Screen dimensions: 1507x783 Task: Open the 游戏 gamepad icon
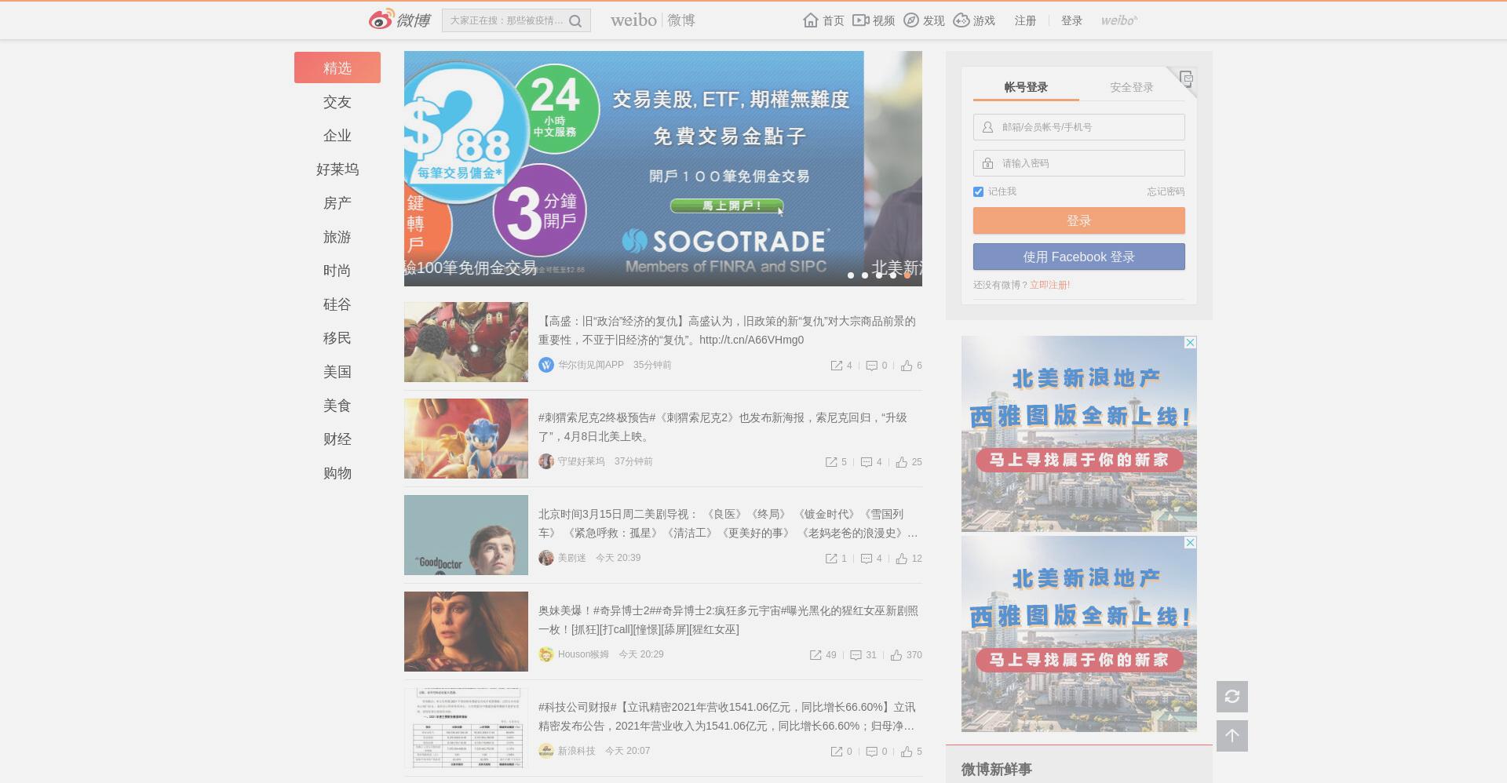tap(961, 20)
